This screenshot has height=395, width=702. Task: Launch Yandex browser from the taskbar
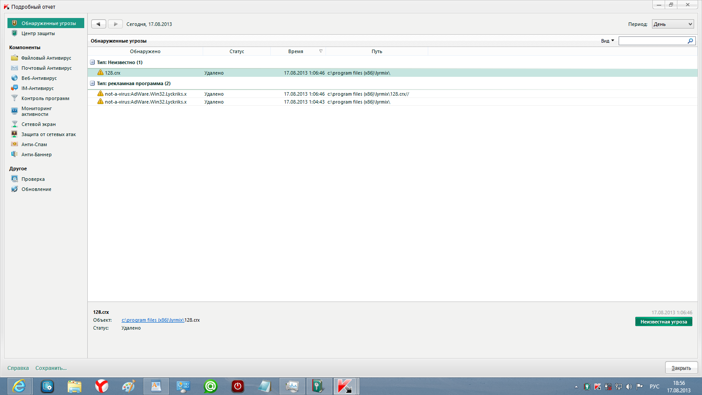point(102,386)
